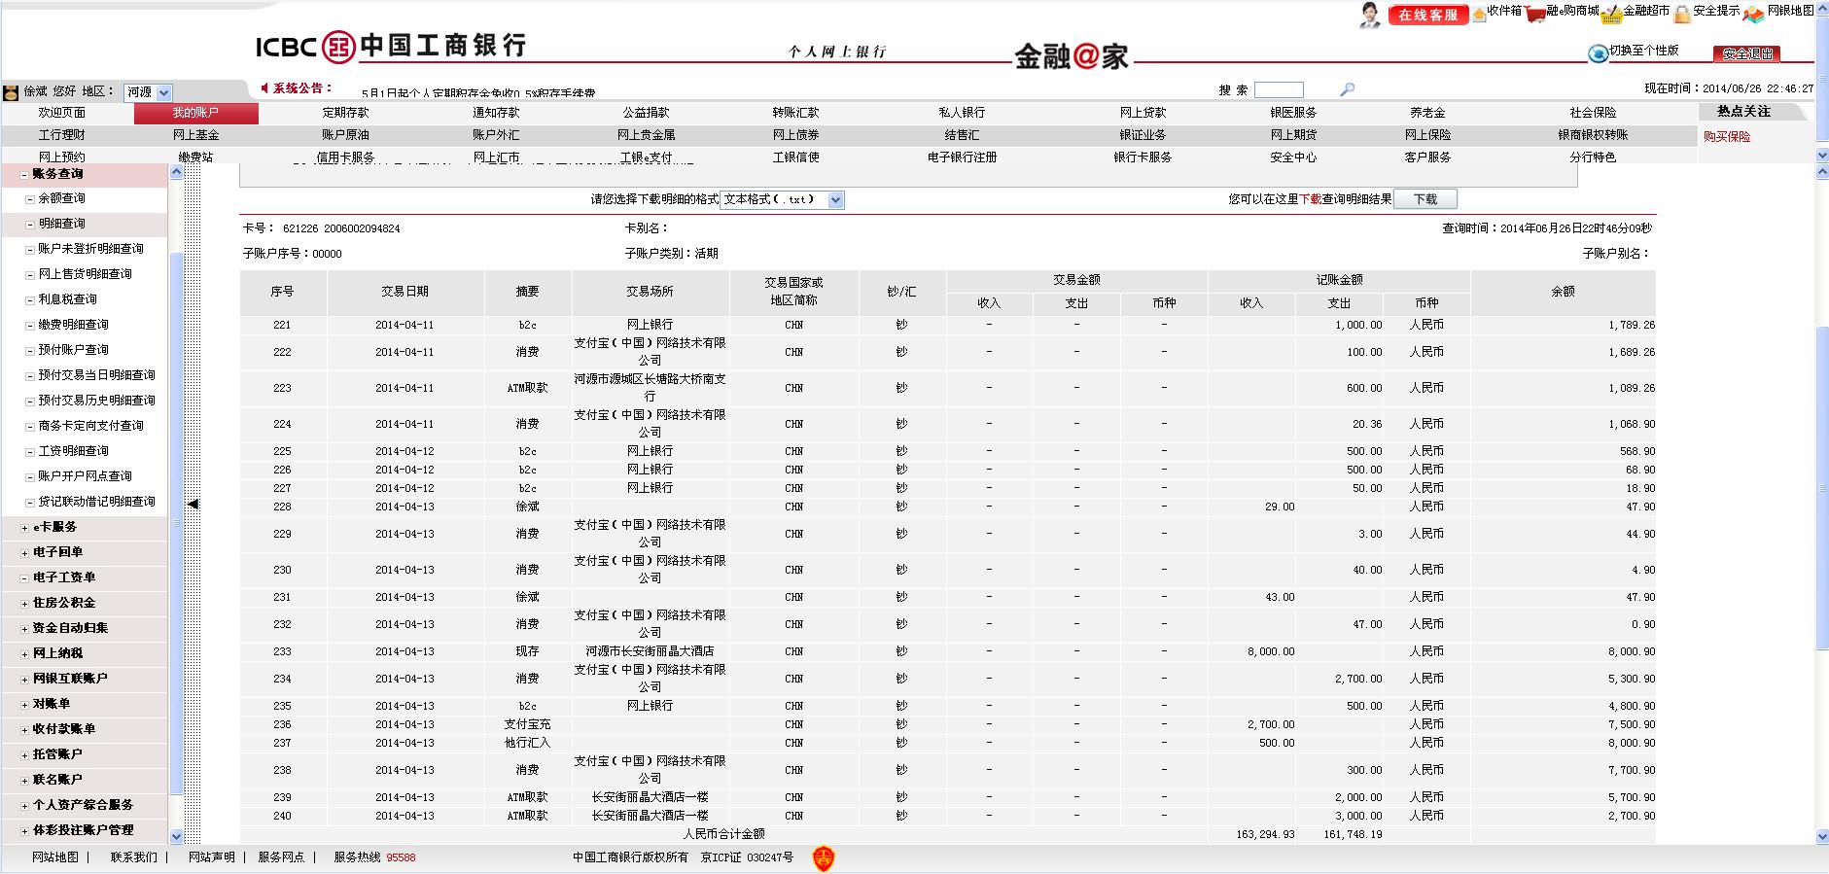Click the sidebar scroll-up arrow
The height and width of the screenshot is (874, 1829).
pyautogui.click(x=176, y=173)
